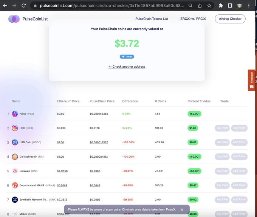Screen dimensions: 257x217
Task: Click the padlock site info icon
Action: click(35, 6)
